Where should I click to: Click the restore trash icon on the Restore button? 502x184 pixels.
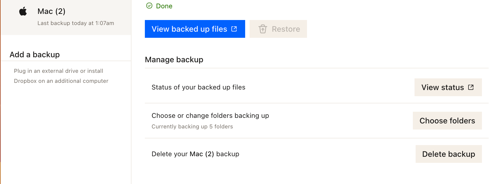pos(263,29)
